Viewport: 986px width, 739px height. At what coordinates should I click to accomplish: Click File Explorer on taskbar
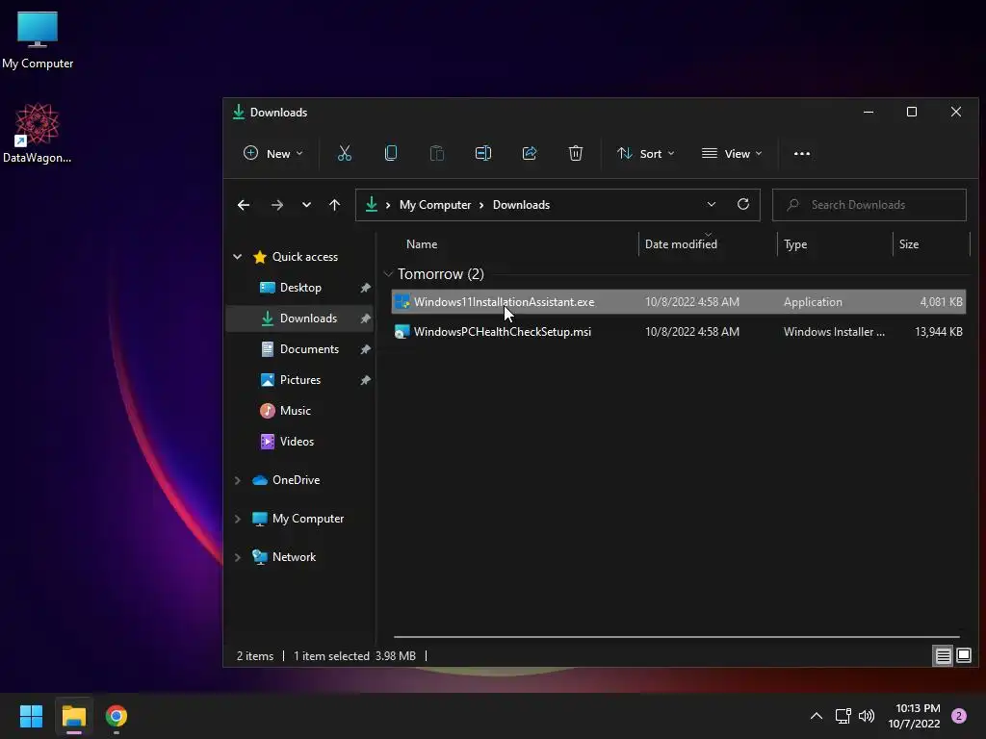74,716
